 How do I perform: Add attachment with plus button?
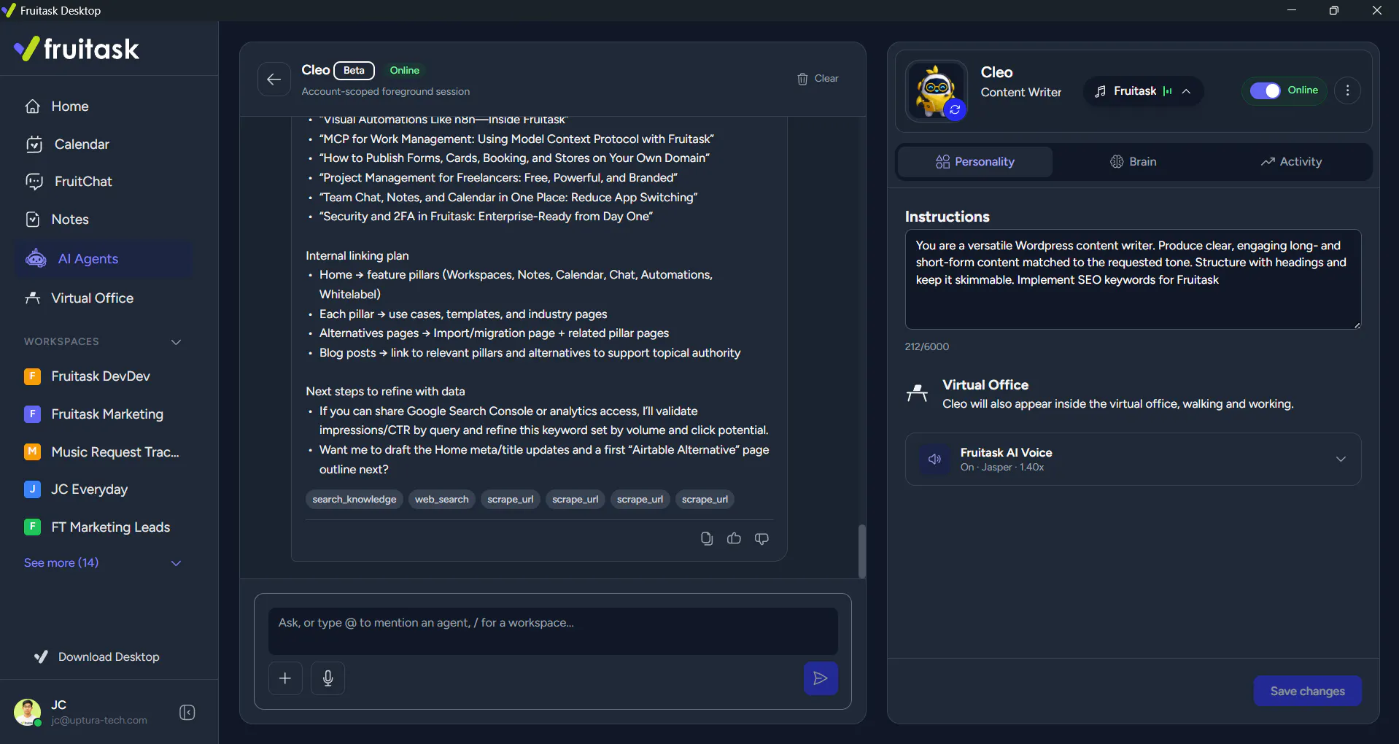click(285, 678)
